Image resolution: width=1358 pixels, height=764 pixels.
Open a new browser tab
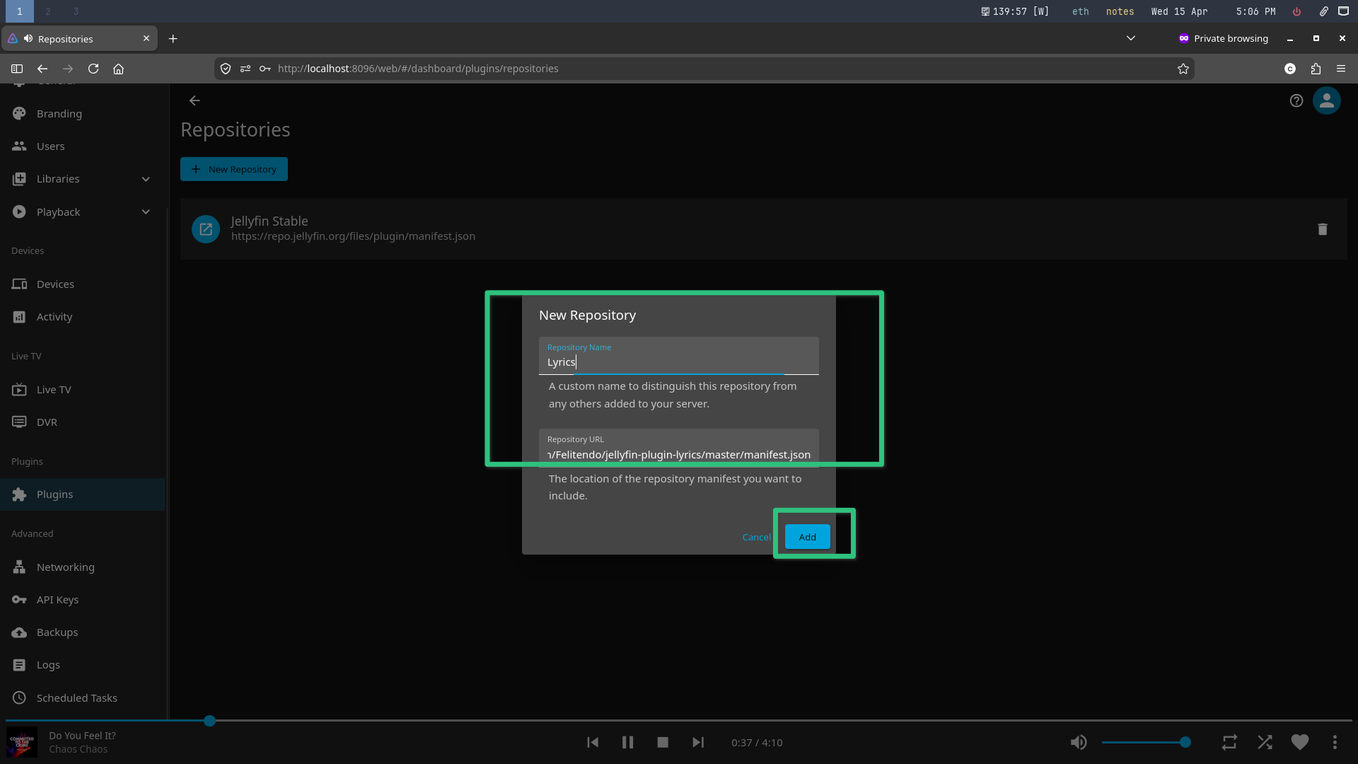pyautogui.click(x=173, y=38)
